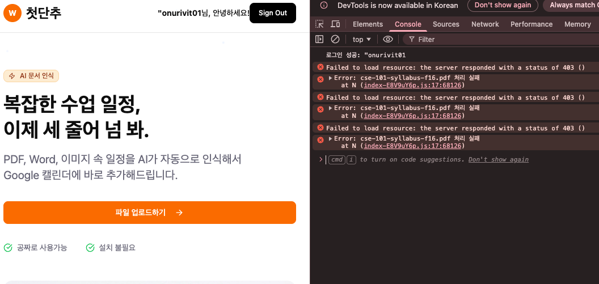Expand the first cse-101-syllabus-f16.pdf error
Image resolution: width=599 pixels, height=284 pixels.
coord(331,78)
